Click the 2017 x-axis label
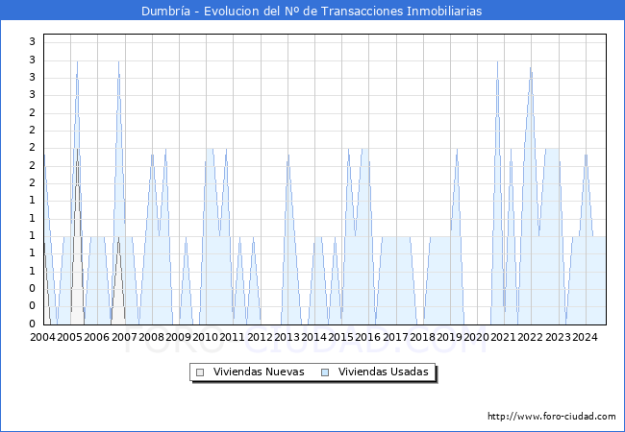The image size is (625, 432). [x=395, y=337]
